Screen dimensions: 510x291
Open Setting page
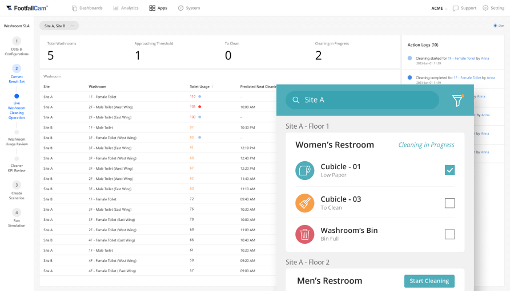click(x=493, y=8)
